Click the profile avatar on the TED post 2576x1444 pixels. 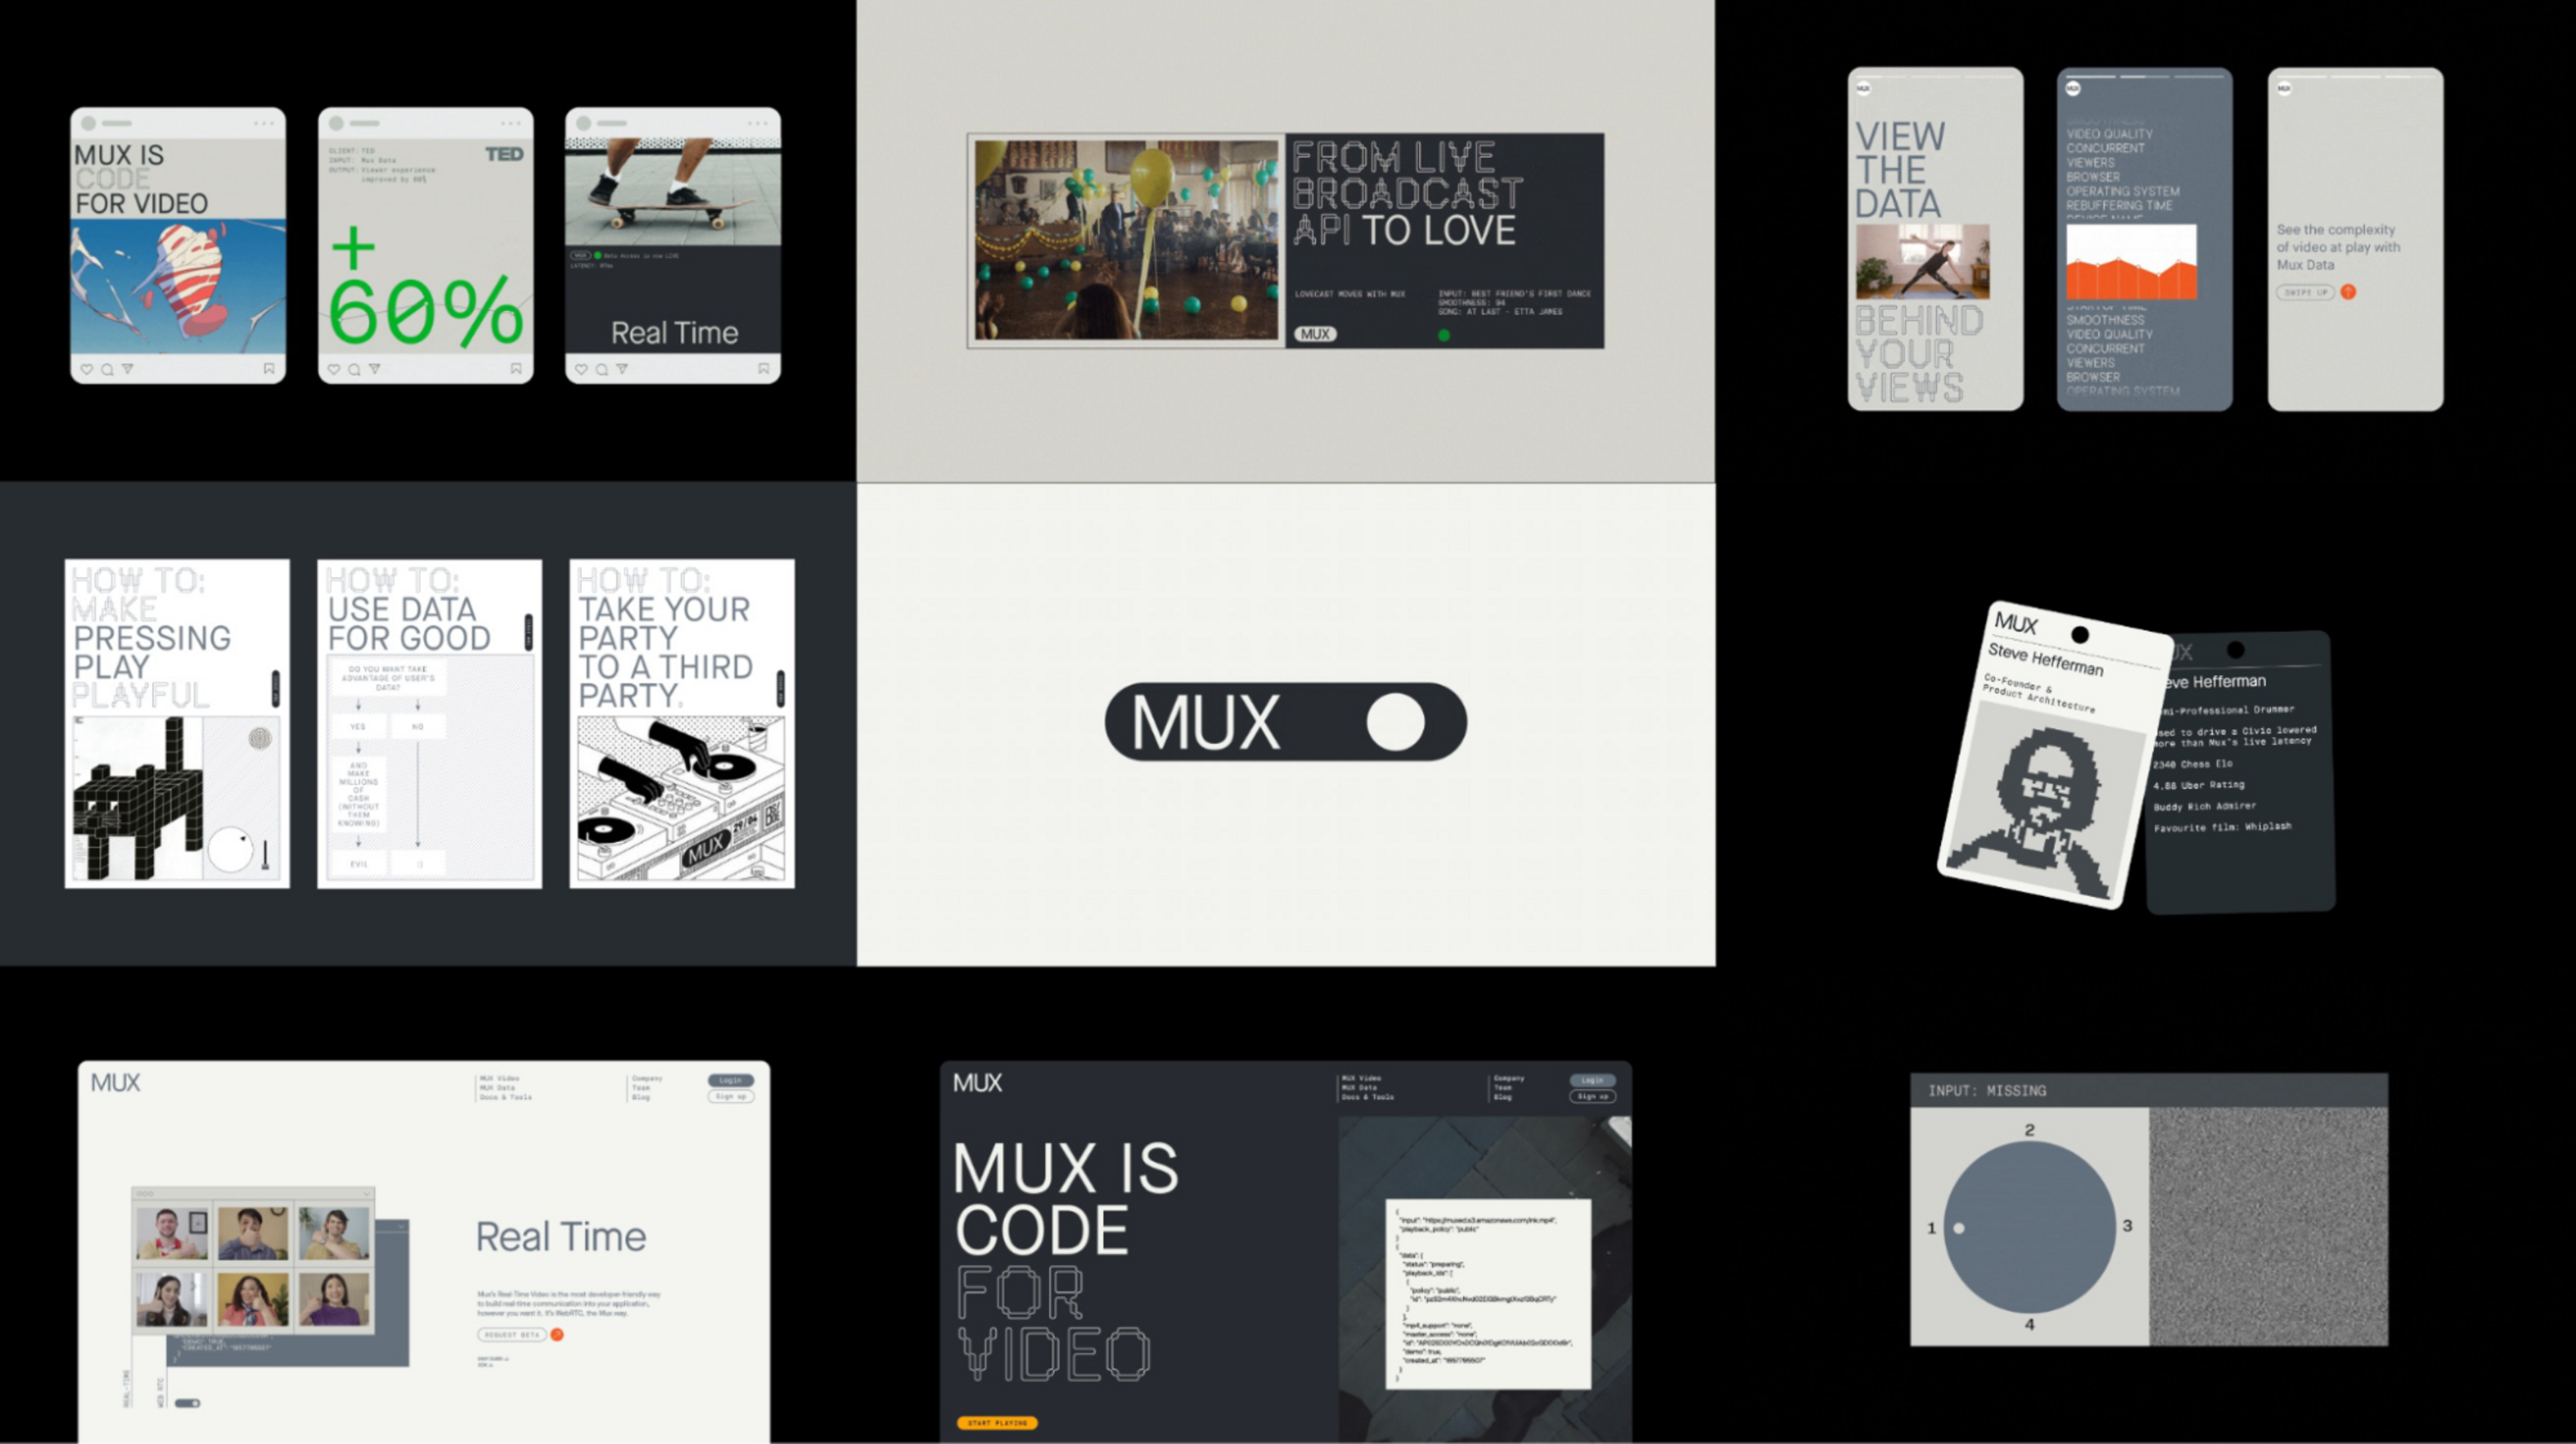pos(336,124)
